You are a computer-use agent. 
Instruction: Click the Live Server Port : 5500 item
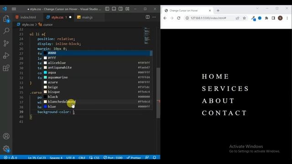pos(113,158)
